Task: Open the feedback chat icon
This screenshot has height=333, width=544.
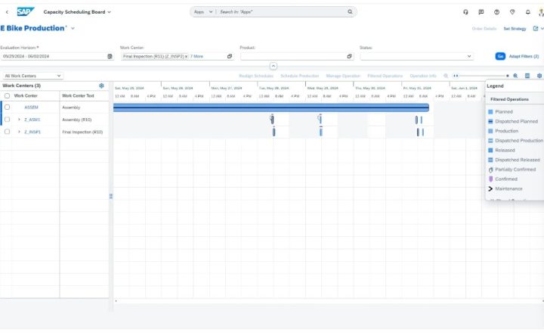Action: click(481, 12)
